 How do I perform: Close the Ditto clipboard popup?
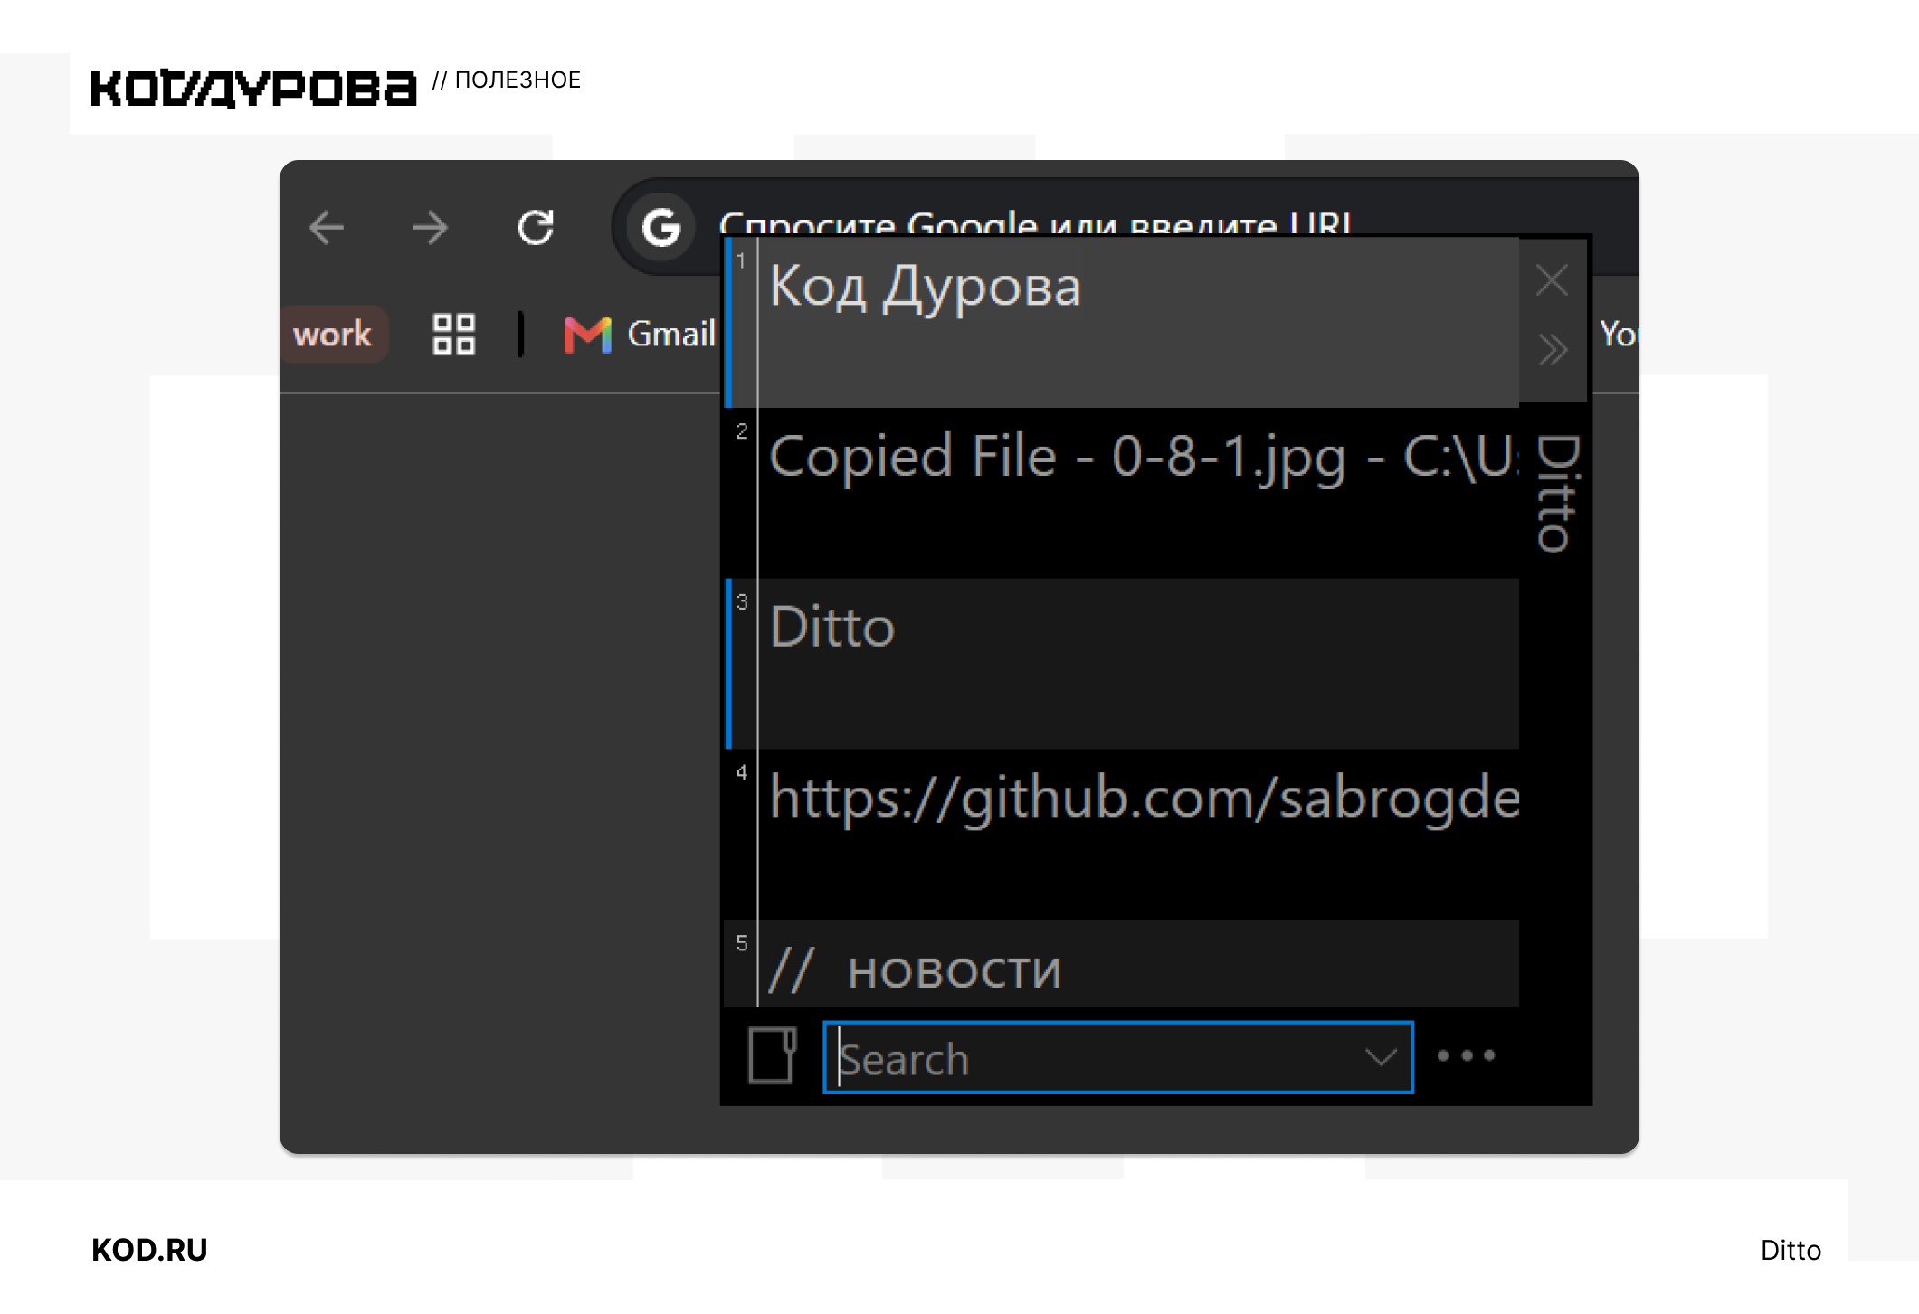(1553, 281)
